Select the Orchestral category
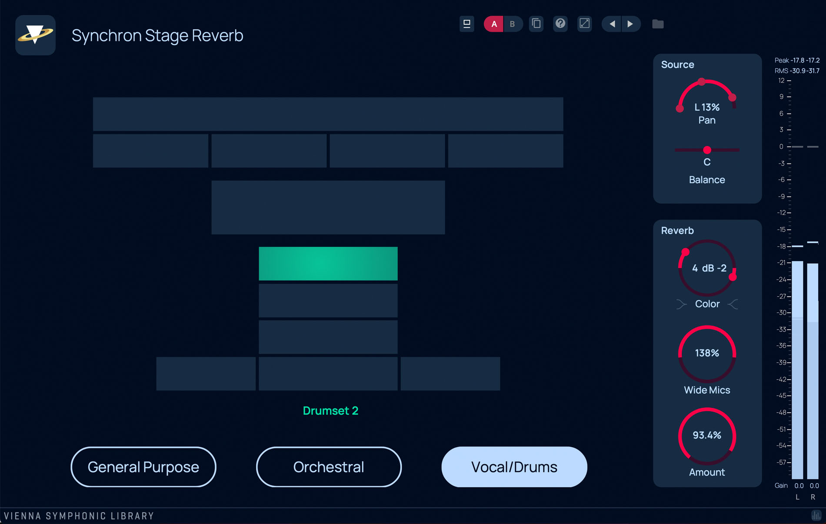This screenshot has height=524, width=826. [329, 467]
